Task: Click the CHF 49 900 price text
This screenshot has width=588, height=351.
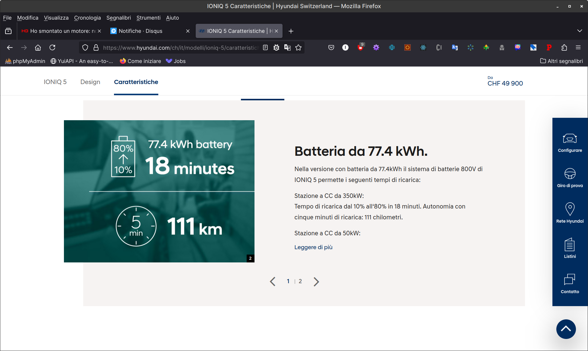Action: 505,83
